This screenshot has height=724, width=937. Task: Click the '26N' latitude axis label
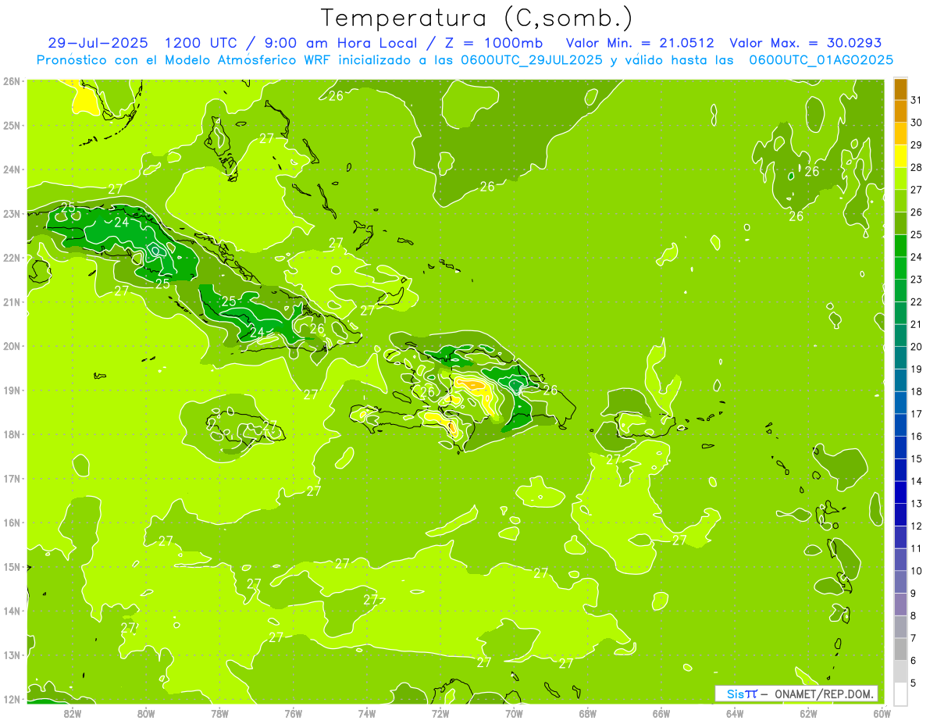[x=12, y=81]
